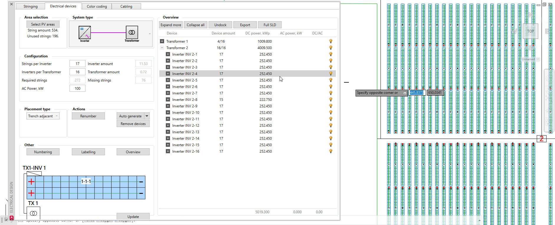The image size is (555, 225).
Task: Select the Inverter INV 2-12 row
Action: pyautogui.click(x=186, y=126)
